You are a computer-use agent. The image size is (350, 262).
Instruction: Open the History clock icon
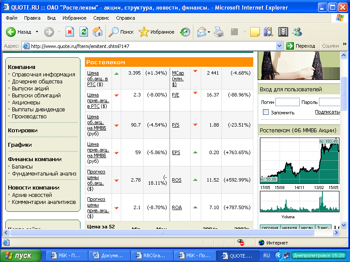pyautogui.click(x=185, y=32)
